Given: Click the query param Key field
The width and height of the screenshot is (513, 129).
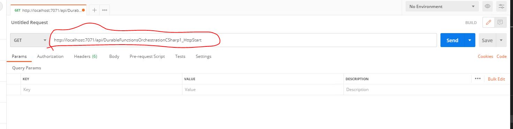Looking at the screenshot, I should 101,90.
